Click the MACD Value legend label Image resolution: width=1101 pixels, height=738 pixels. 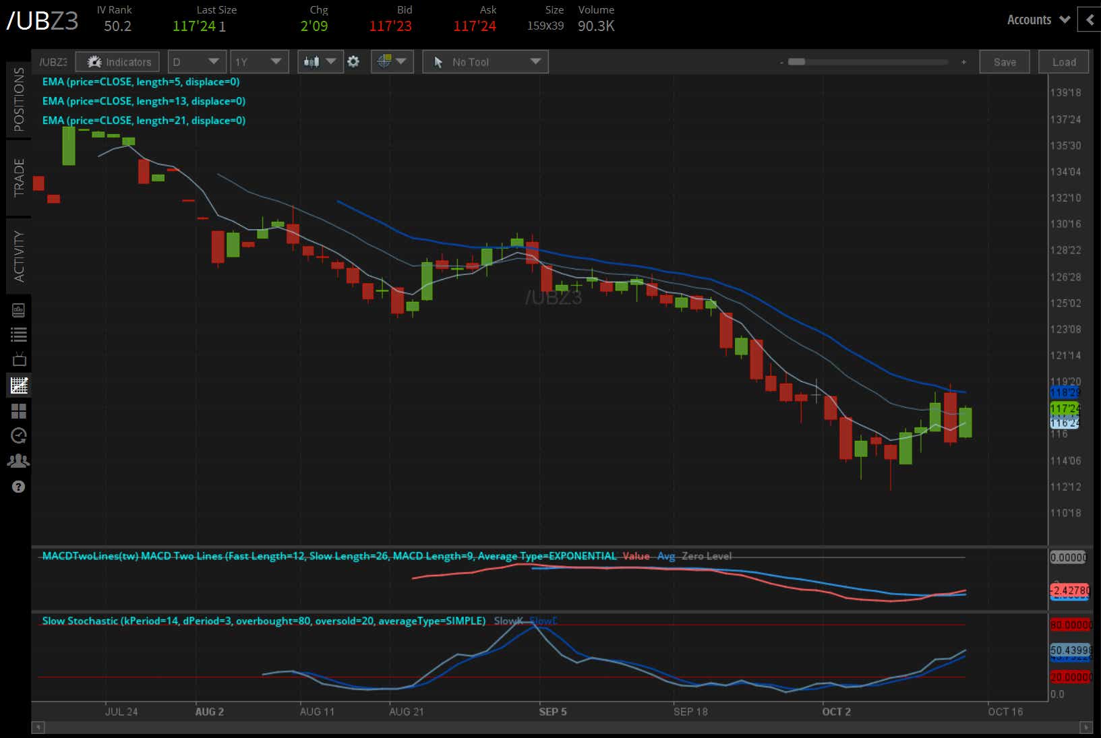tap(636, 556)
